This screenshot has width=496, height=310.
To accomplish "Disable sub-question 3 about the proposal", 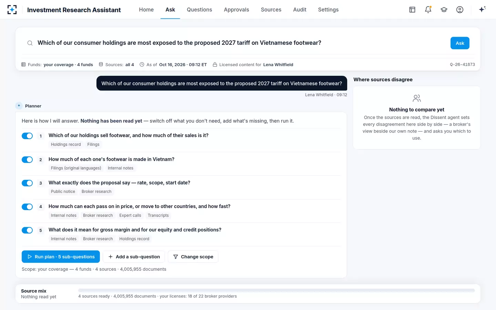I will tap(27, 183).
